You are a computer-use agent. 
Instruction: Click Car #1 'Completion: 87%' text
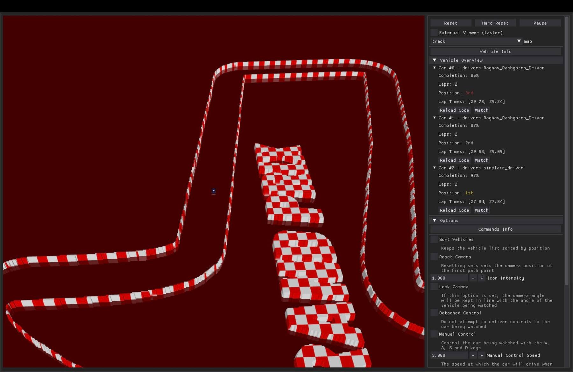tap(458, 125)
